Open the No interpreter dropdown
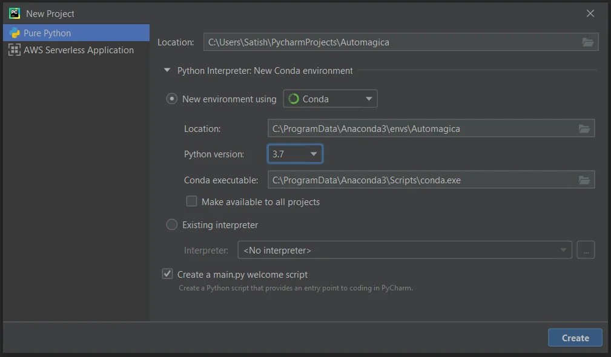This screenshot has width=611, height=357. pyautogui.click(x=405, y=250)
